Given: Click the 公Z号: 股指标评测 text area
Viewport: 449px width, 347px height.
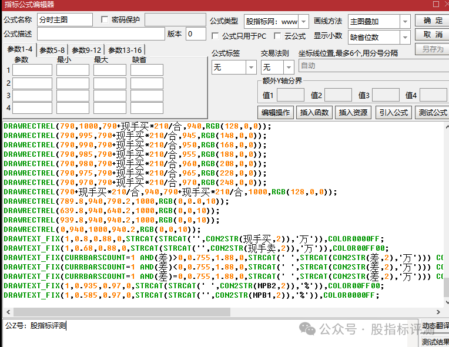Looking at the screenshot, I should click(210, 333).
